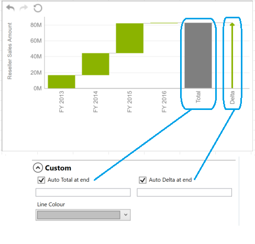Collapse the Custom section chevron
This screenshot has width=255, height=244.
tap(38, 168)
